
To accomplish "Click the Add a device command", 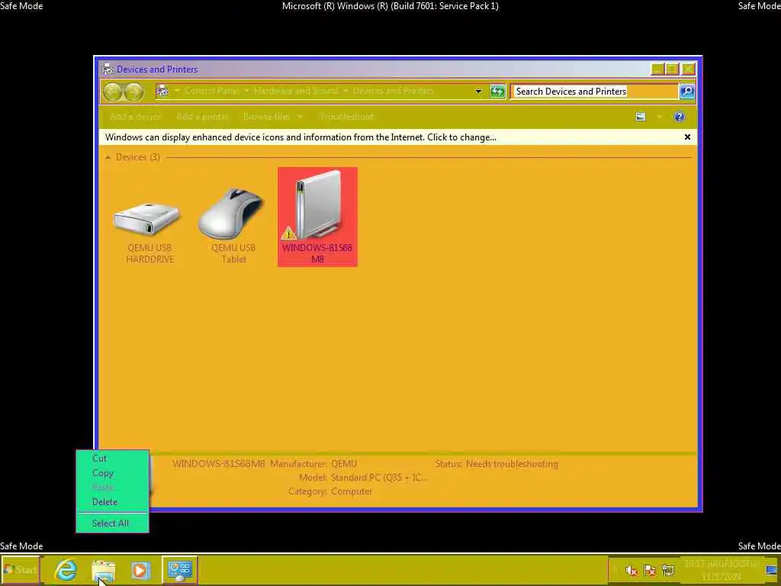I will [136, 117].
